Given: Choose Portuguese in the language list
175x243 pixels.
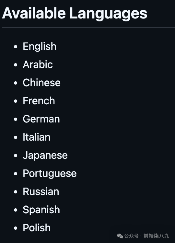Looking at the screenshot, I should [50, 173].
